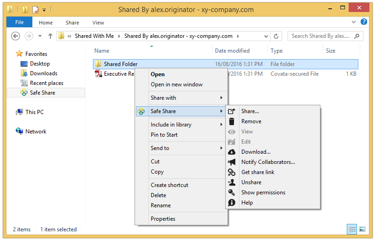375x241 pixels.
Task: Click the Help info icon
Action: point(232,203)
